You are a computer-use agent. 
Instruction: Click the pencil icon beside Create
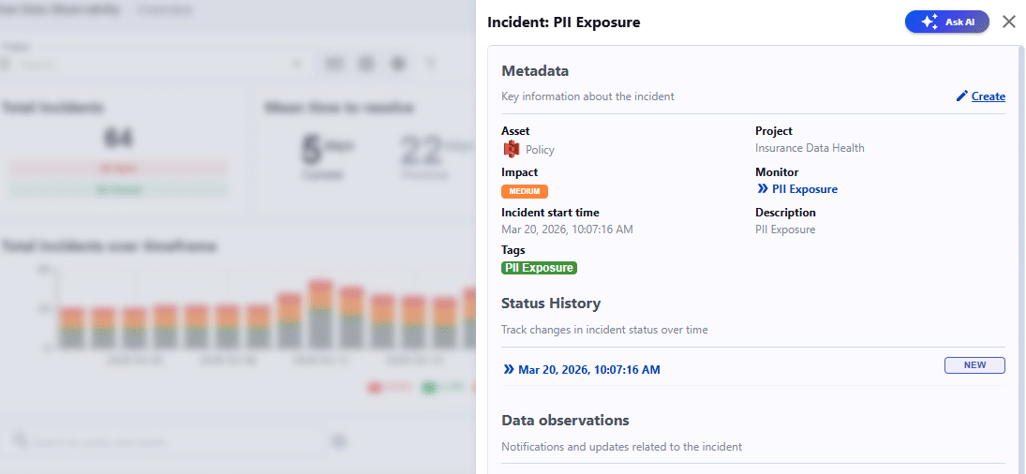[x=962, y=96]
